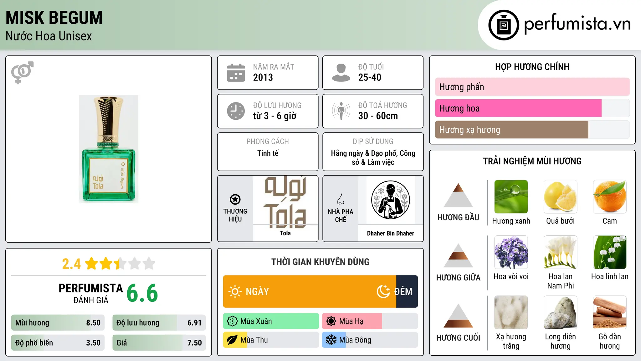Click the Giá 7.50 score bar
Image resolution: width=641 pixels, height=361 pixels.
pyautogui.click(x=159, y=343)
